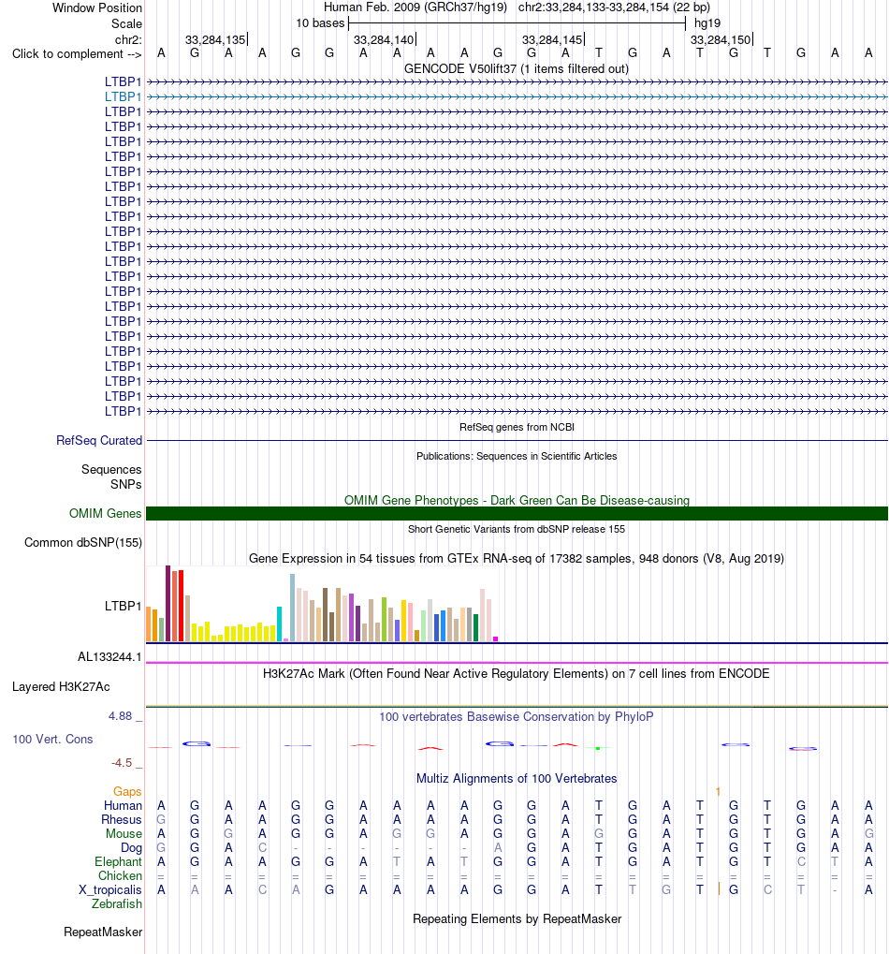The width and height of the screenshot is (889, 954).
Task: Click the dark green OMIM gene bar
Action: [x=517, y=513]
